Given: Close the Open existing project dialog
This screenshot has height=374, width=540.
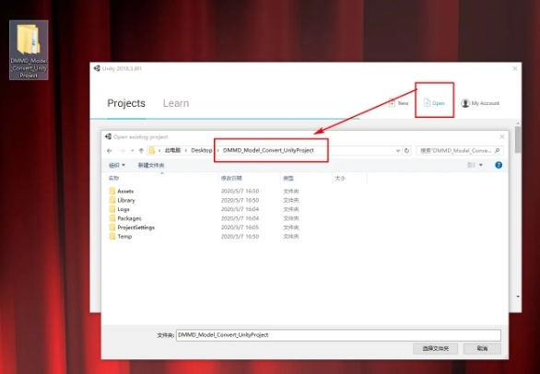Looking at the screenshot, I should [x=502, y=136].
